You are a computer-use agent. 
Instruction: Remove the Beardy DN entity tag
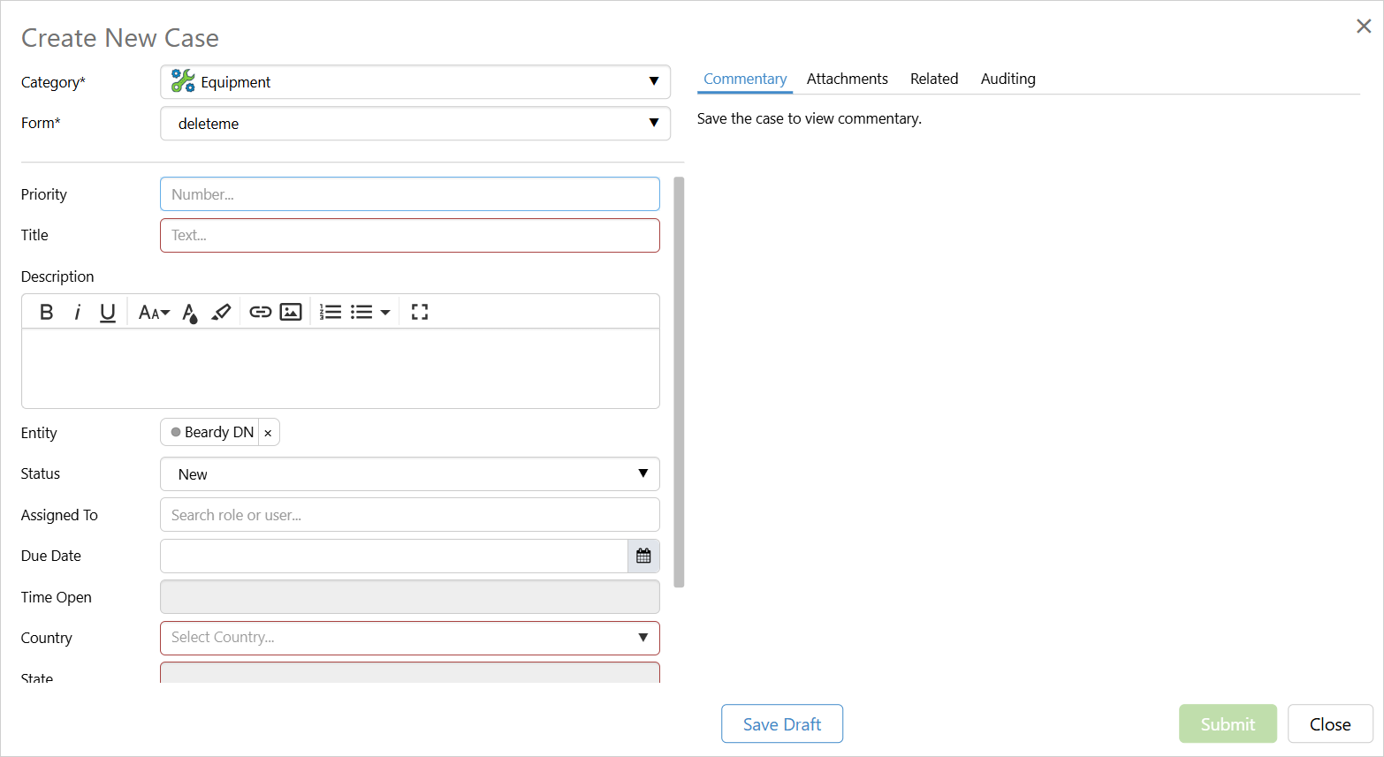click(268, 433)
